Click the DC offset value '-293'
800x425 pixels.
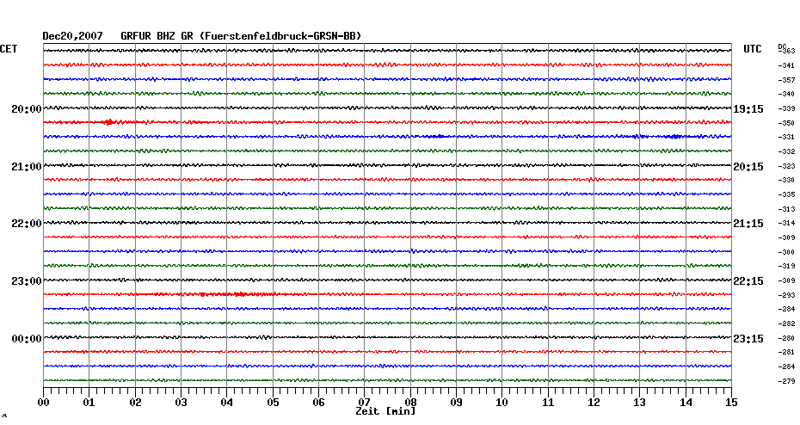tap(786, 295)
